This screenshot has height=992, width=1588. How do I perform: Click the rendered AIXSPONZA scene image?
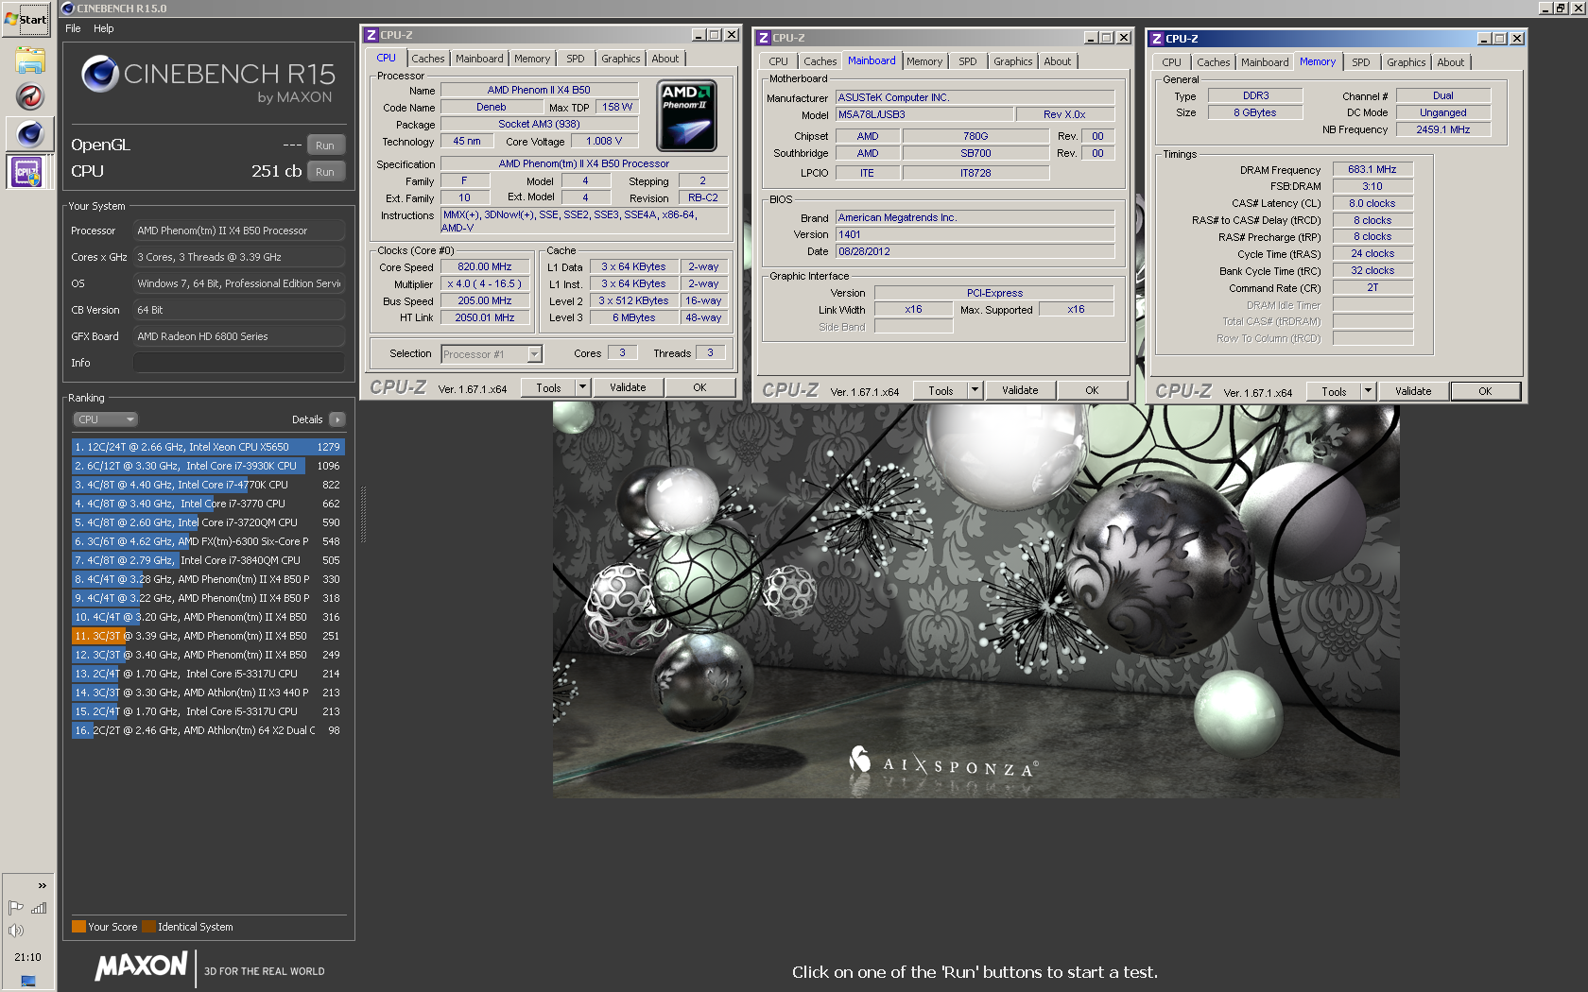(975, 601)
